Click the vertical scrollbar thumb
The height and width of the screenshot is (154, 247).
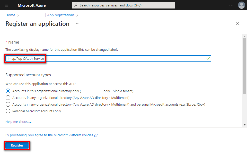coord(244,66)
